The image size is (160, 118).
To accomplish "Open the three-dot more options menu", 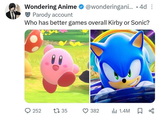I will (152, 7).
